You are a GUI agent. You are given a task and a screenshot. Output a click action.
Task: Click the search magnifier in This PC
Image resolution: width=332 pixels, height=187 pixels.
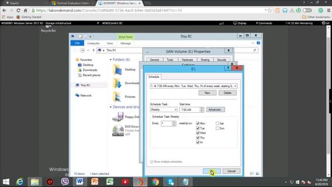pyautogui.click(x=255, y=50)
